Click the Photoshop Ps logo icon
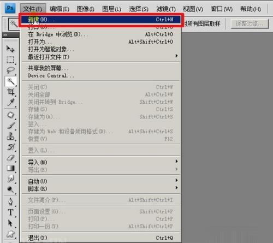The image size is (273, 243). (x=10, y=8)
